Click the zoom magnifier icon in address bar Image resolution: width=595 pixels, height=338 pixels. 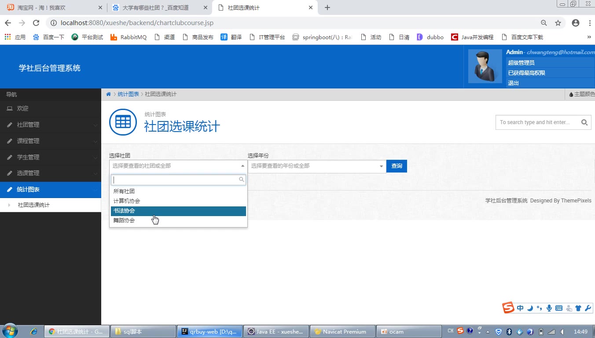(544, 23)
